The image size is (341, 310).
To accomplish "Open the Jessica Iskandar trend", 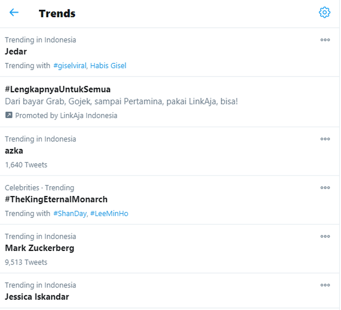I will click(x=37, y=297).
